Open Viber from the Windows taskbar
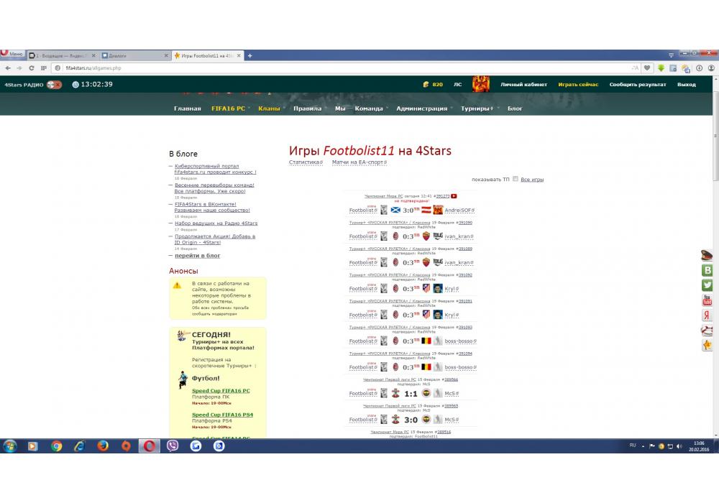Image resolution: width=719 pixels, height=503 pixels. [x=173, y=446]
